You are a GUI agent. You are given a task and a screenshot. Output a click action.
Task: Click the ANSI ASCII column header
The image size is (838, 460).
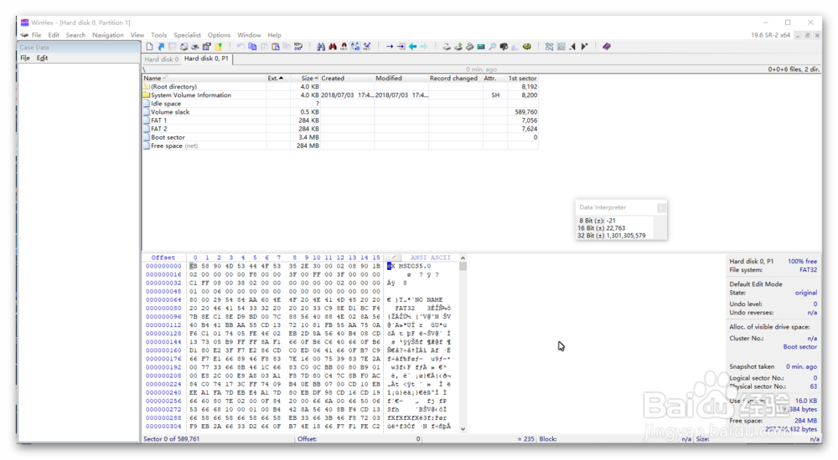tap(430, 258)
